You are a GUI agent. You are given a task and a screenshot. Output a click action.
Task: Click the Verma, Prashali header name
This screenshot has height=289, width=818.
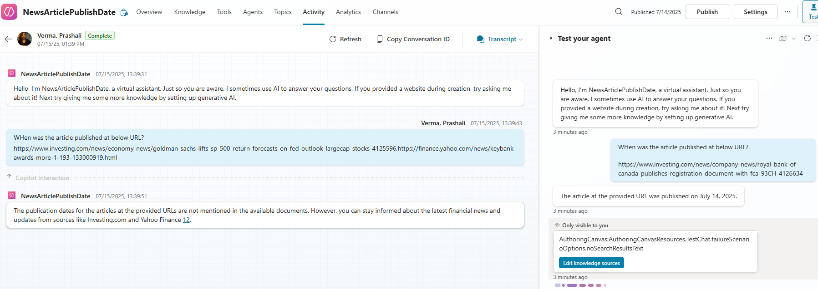click(59, 35)
